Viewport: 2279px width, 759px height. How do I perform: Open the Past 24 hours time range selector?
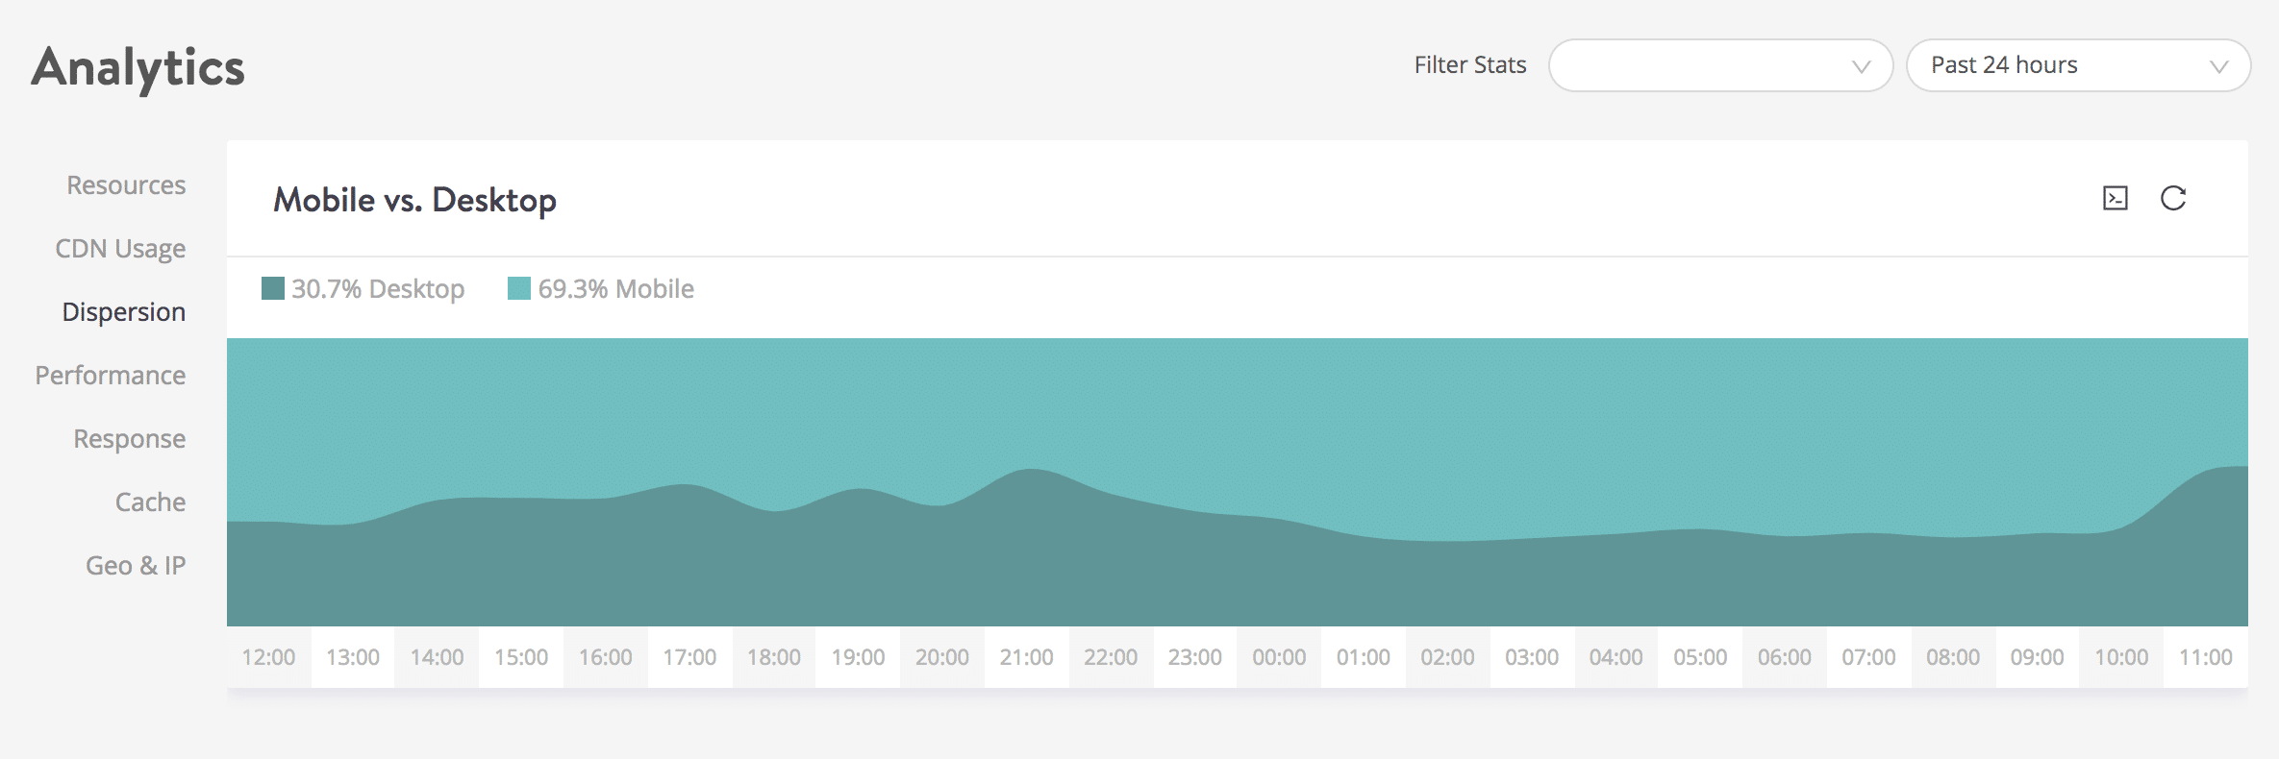[x=2077, y=65]
